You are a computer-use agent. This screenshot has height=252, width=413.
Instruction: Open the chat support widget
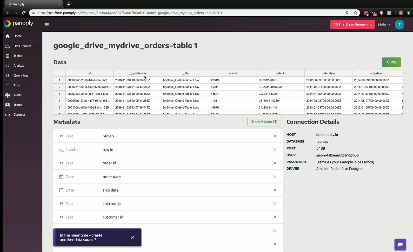400,244
